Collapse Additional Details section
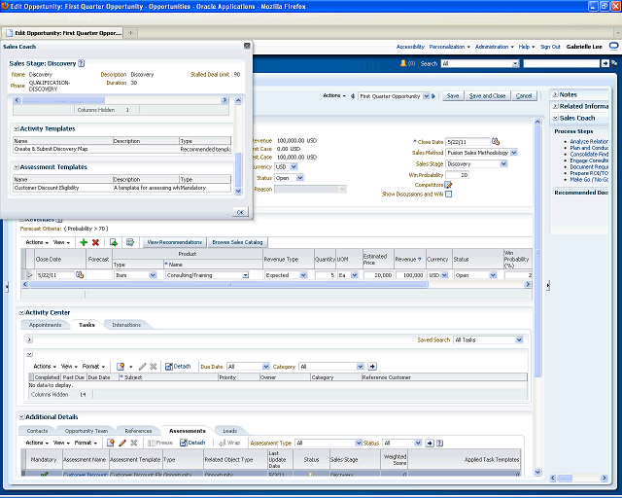The image size is (622, 498). (x=21, y=417)
